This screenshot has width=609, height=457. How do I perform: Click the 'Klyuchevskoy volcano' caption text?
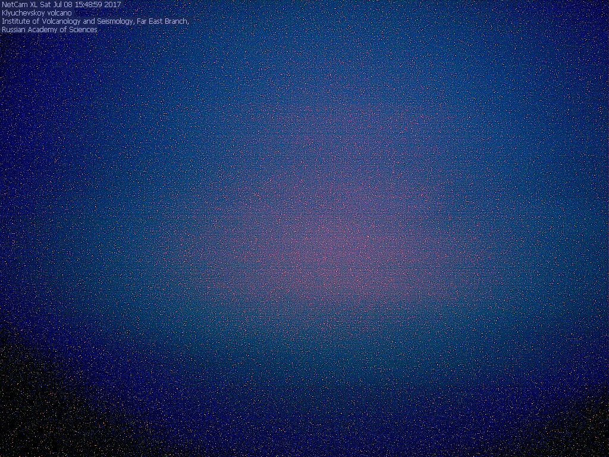tap(37, 13)
